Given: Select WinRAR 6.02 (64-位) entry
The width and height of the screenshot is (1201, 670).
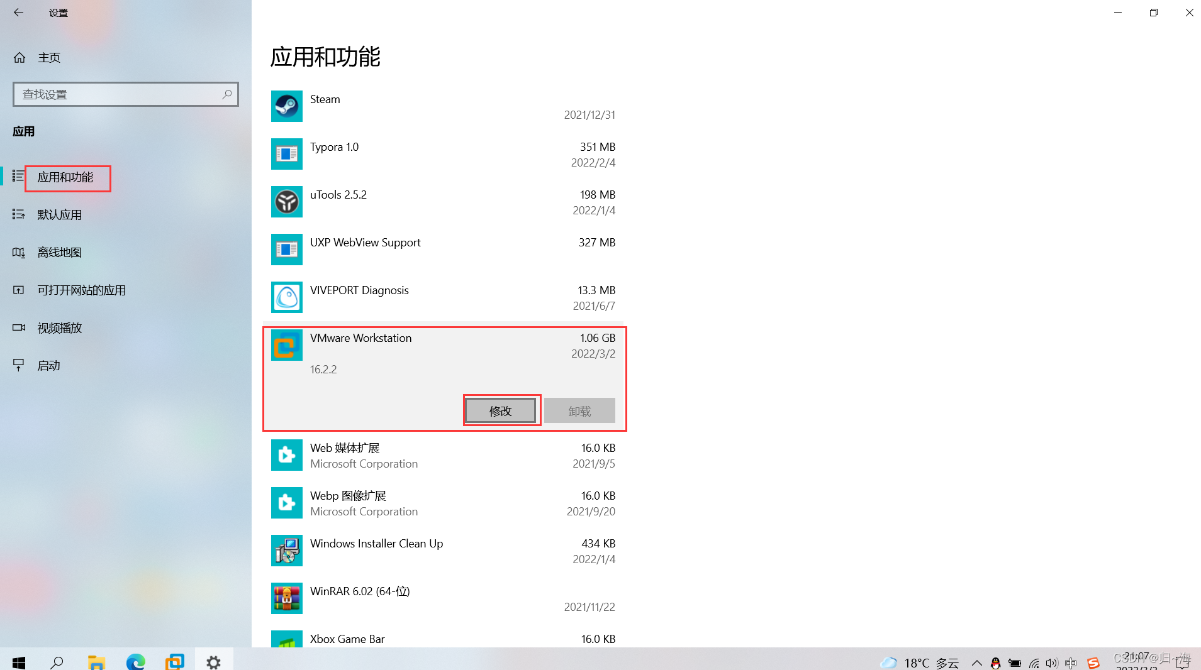Looking at the screenshot, I should click(444, 598).
